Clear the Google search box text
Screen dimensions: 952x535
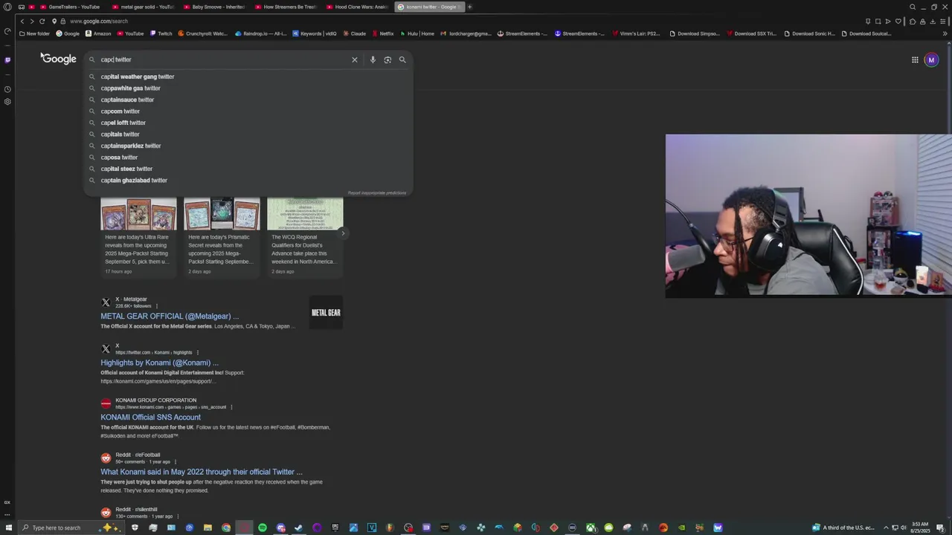click(355, 59)
